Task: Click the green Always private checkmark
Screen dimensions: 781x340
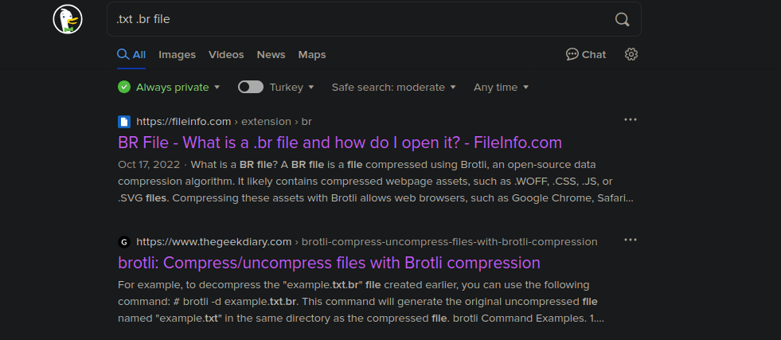Action: (x=124, y=87)
